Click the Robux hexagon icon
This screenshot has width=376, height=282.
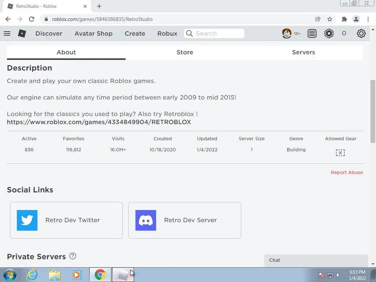[x=329, y=33]
